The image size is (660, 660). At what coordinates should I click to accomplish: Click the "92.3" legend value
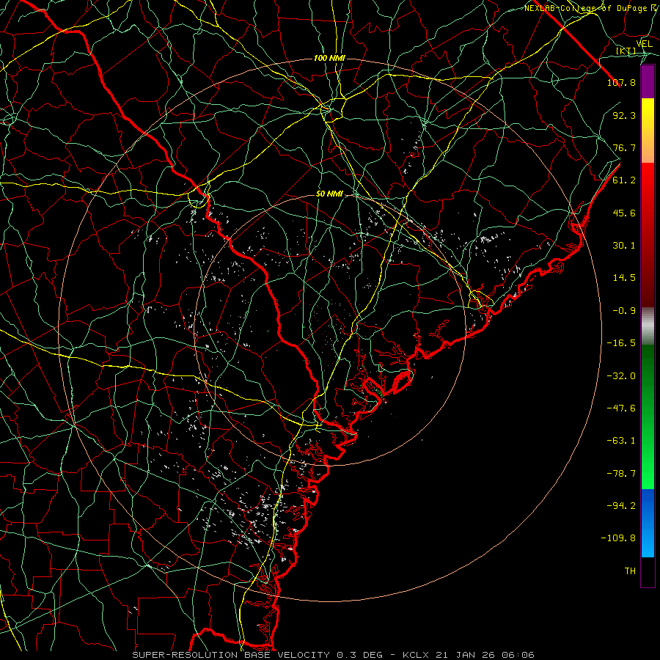coord(624,115)
